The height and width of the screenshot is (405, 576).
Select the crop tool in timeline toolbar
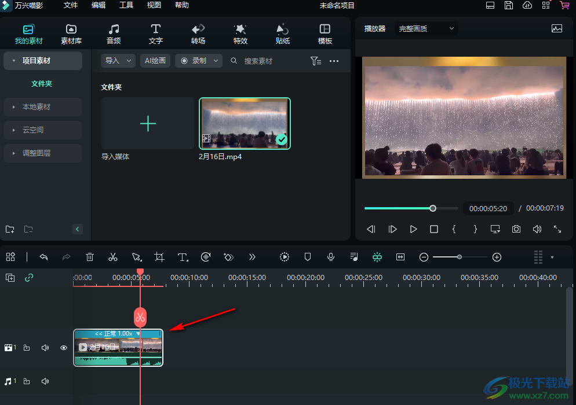click(159, 257)
